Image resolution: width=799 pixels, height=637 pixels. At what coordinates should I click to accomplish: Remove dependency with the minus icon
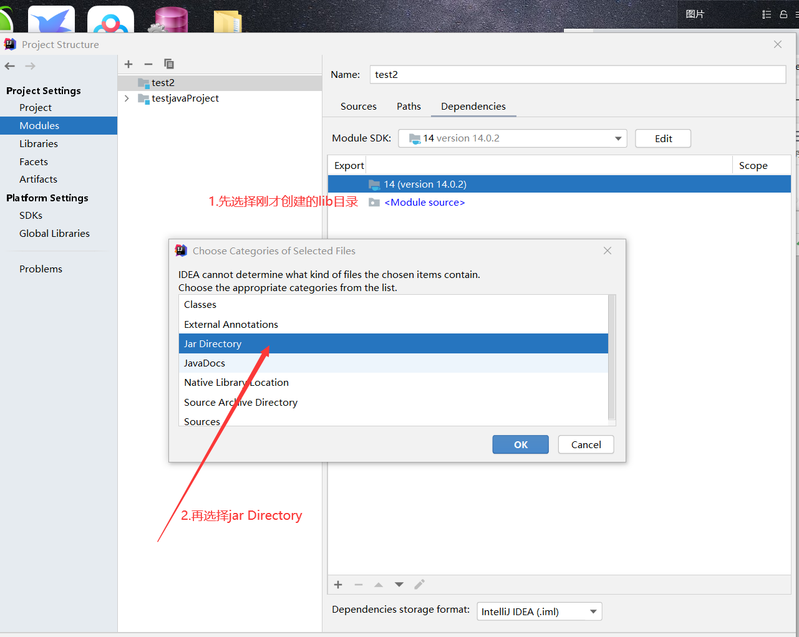click(359, 585)
